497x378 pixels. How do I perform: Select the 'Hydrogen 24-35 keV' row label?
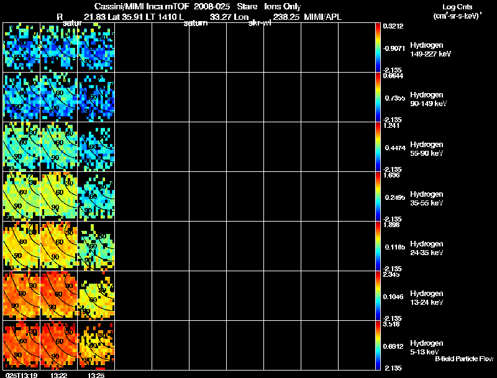pyautogui.click(x=427, y=248)
